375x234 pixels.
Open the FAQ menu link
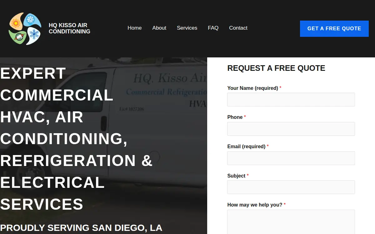pos(213,28)
